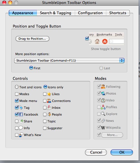Toggle the checkbox beside More button

99,135
